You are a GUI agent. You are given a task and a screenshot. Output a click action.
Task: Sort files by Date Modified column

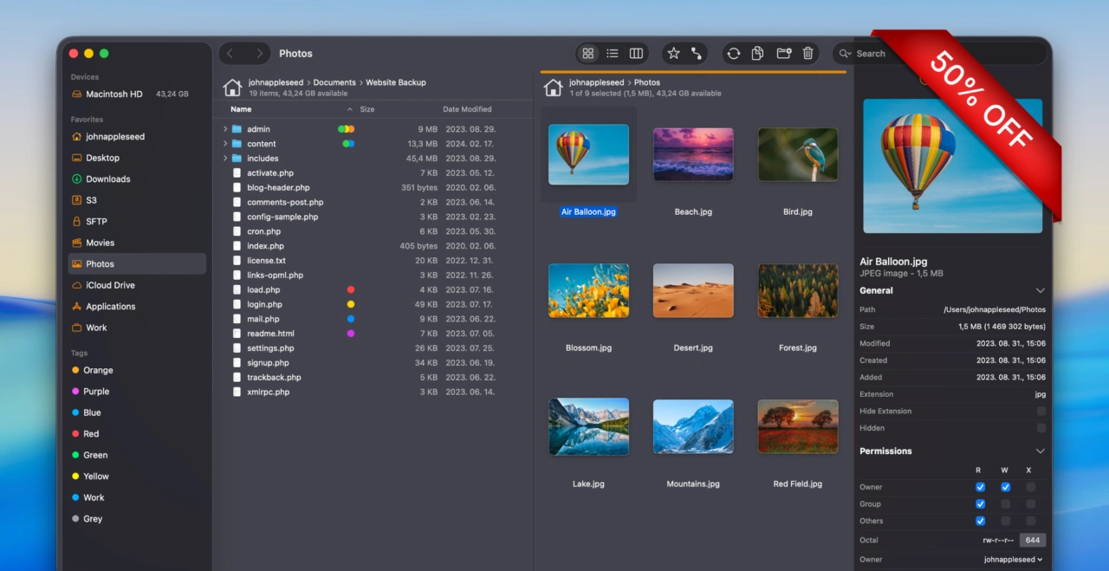[467, 109]
